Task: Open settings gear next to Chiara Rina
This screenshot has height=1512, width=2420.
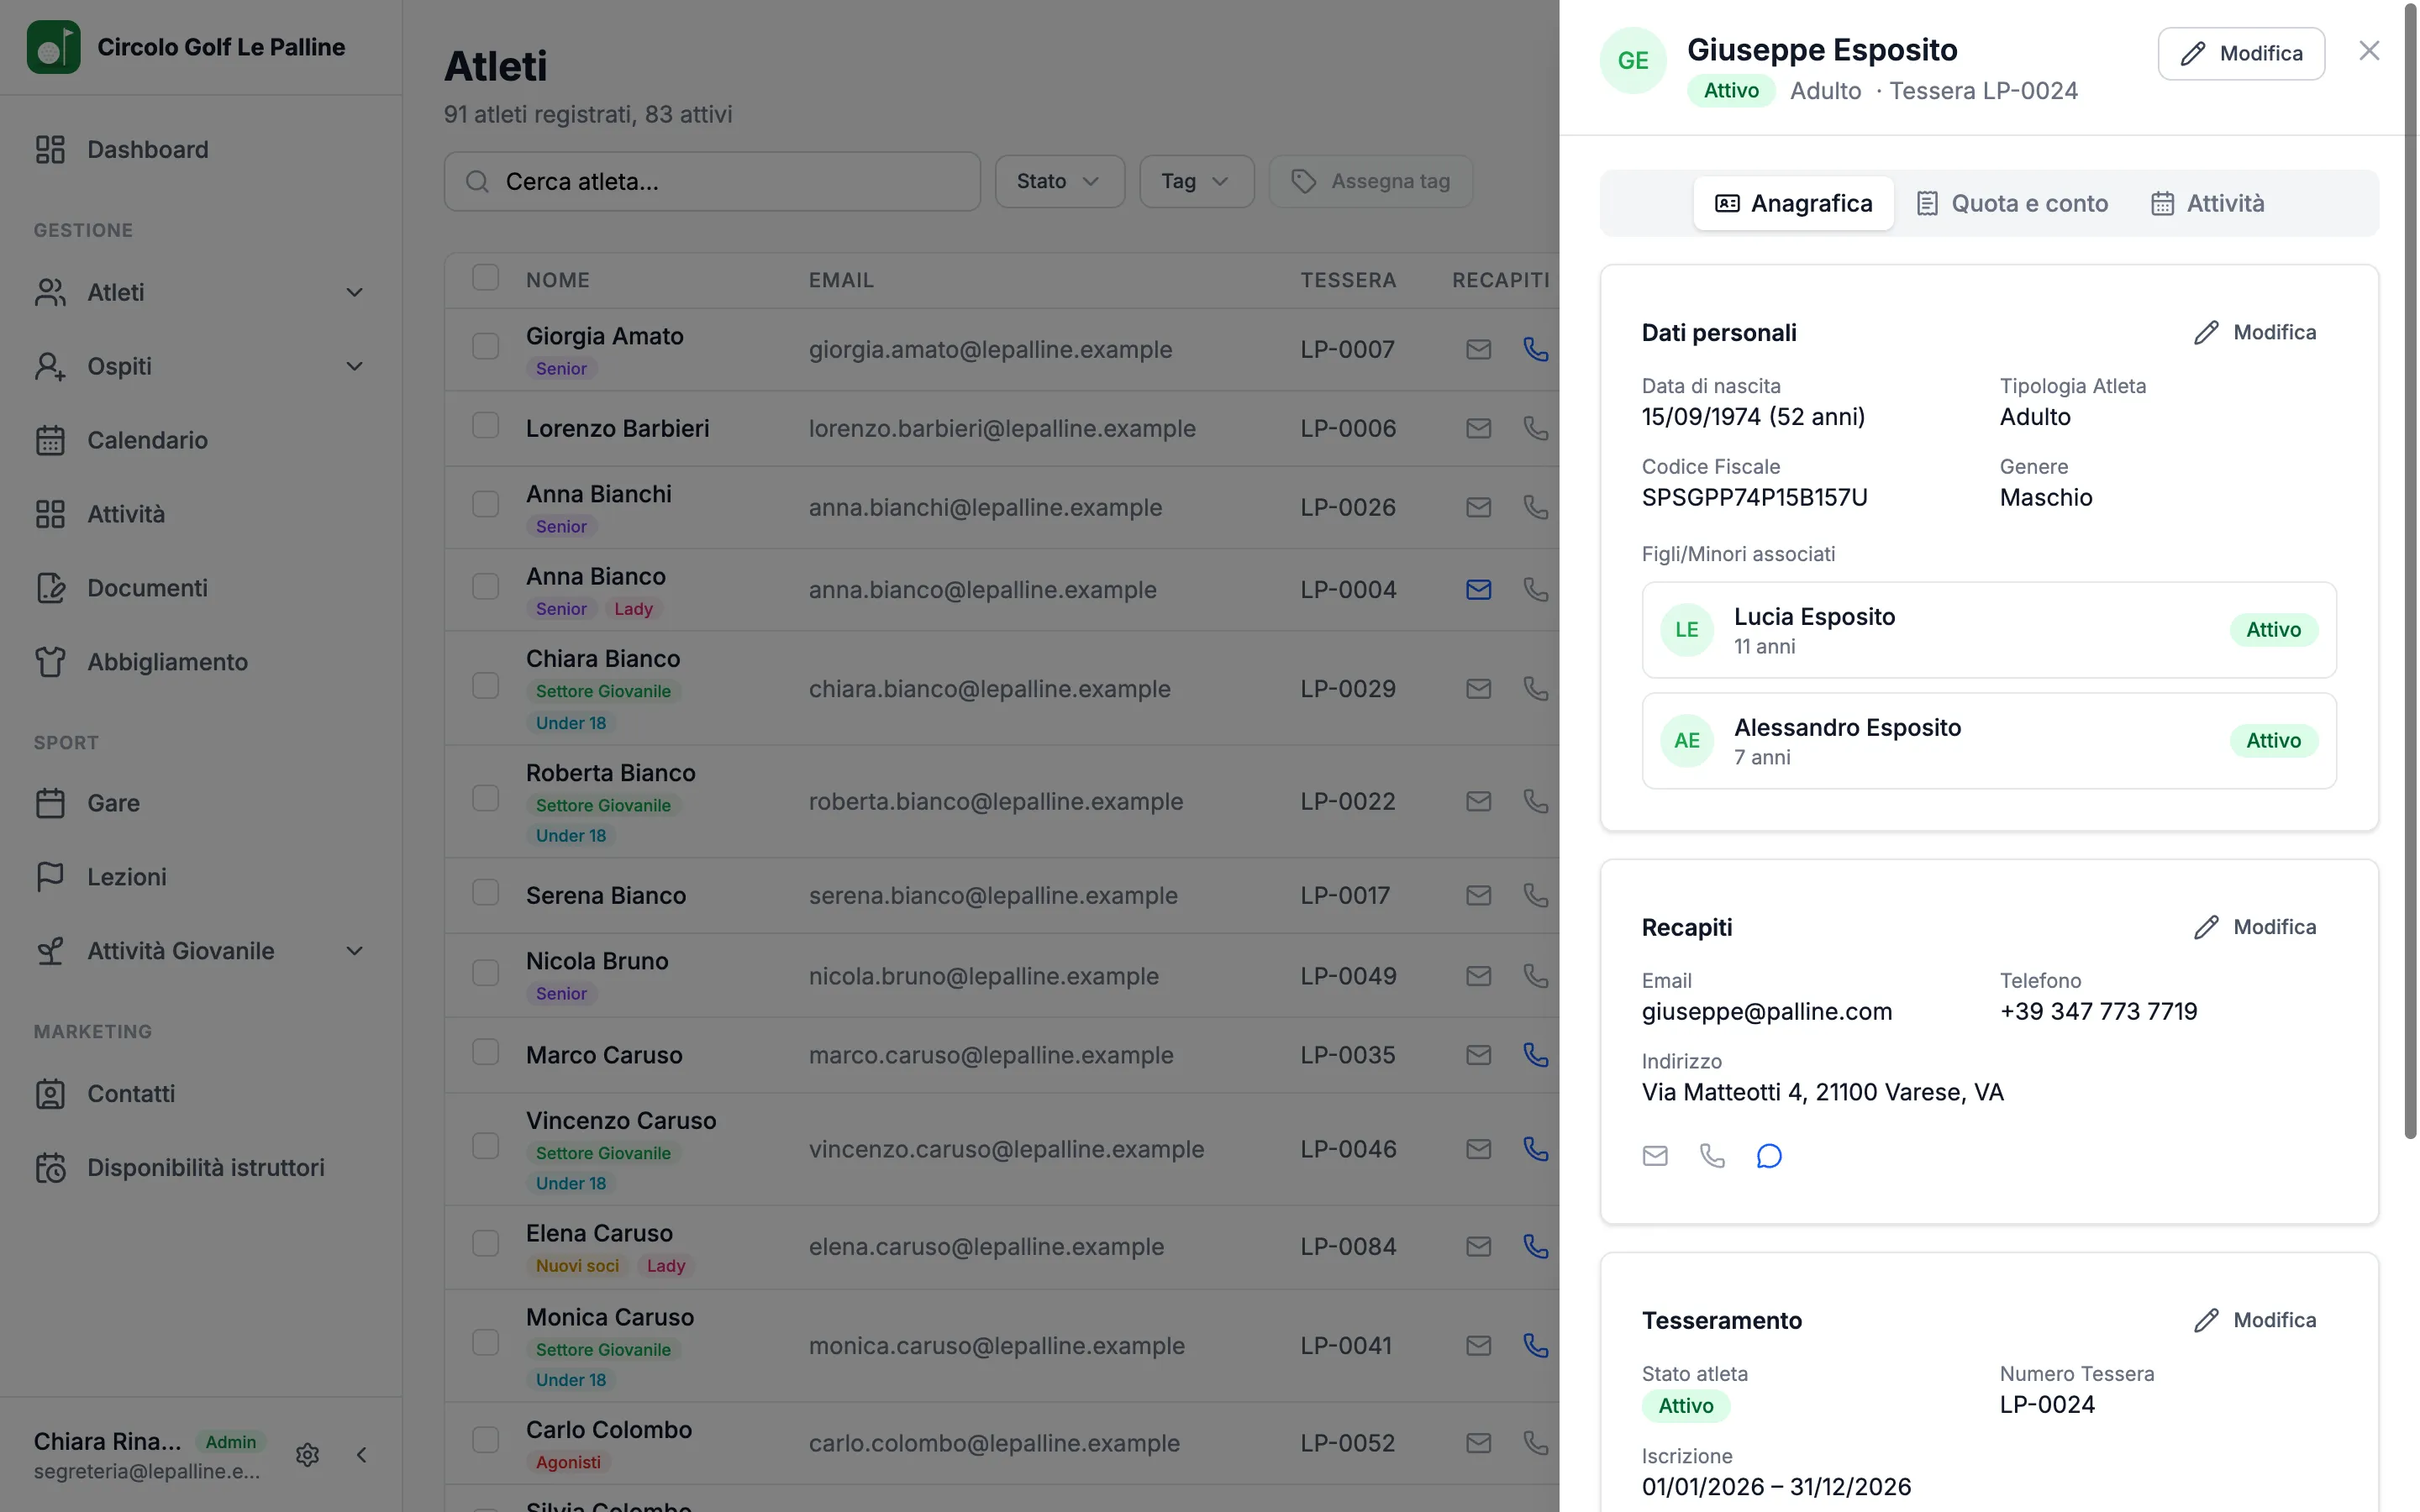Action: tap(307, 1454)
